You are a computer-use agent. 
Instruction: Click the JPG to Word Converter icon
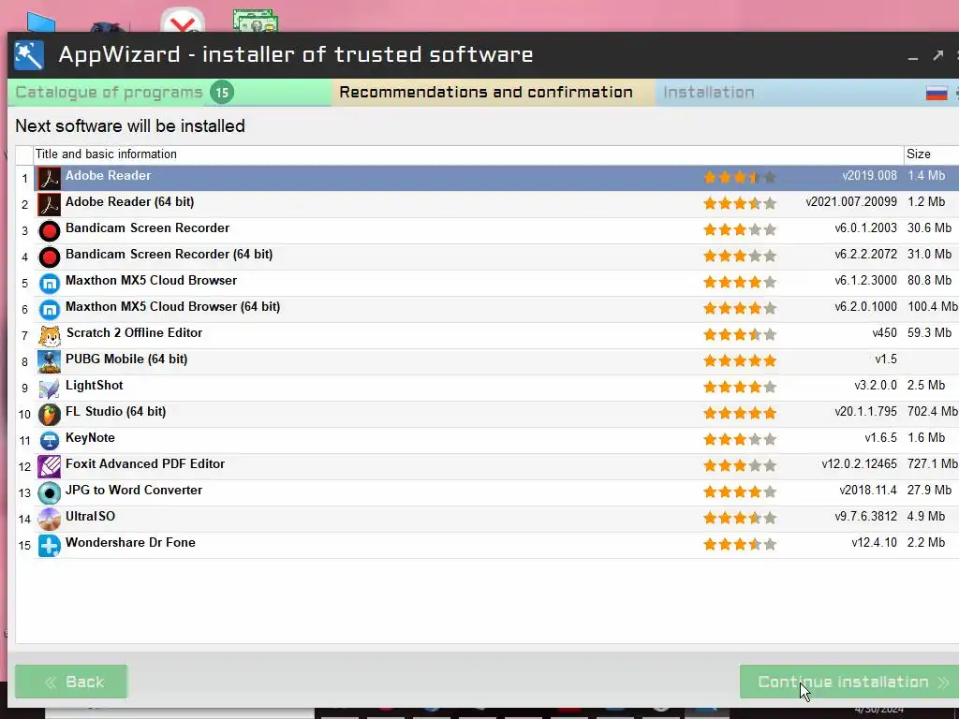click(x=49, y=493)
